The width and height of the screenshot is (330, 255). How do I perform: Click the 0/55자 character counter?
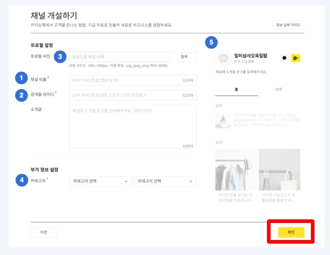pos(188,146)
